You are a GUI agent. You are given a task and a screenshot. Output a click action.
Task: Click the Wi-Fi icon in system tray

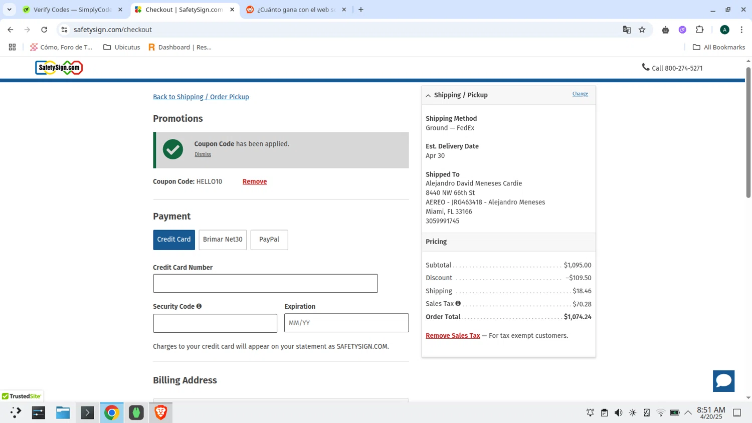pyautogui.click(x=661, y=412)
